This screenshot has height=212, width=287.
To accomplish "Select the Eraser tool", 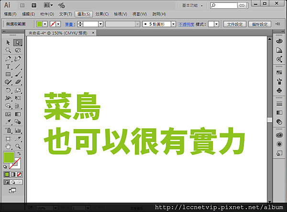I will 18,82.
